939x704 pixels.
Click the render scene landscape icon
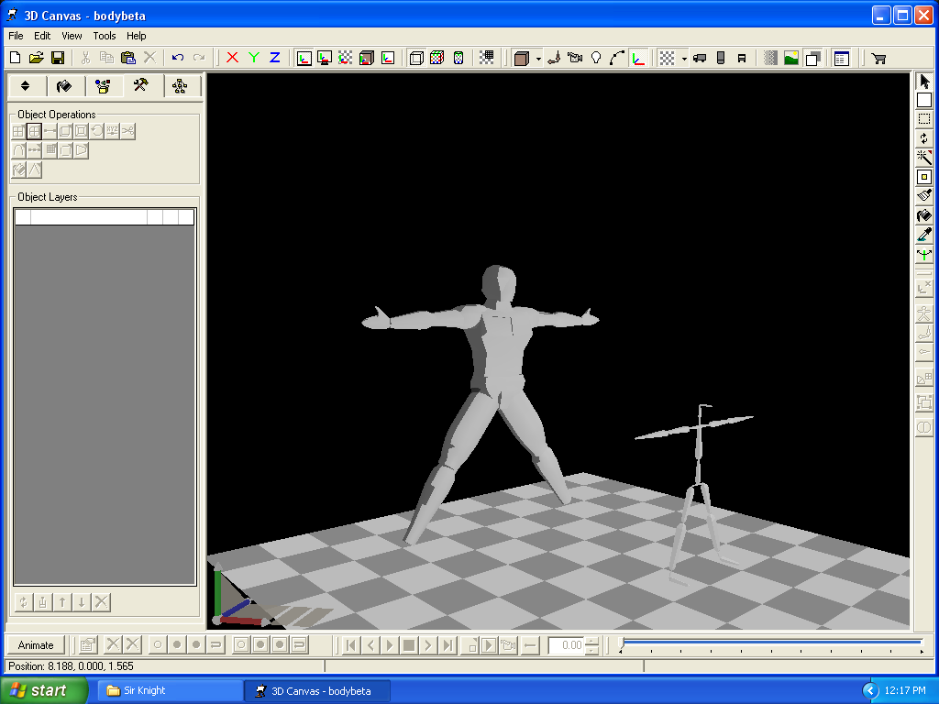pyautogui.click(x=790, y=58)
